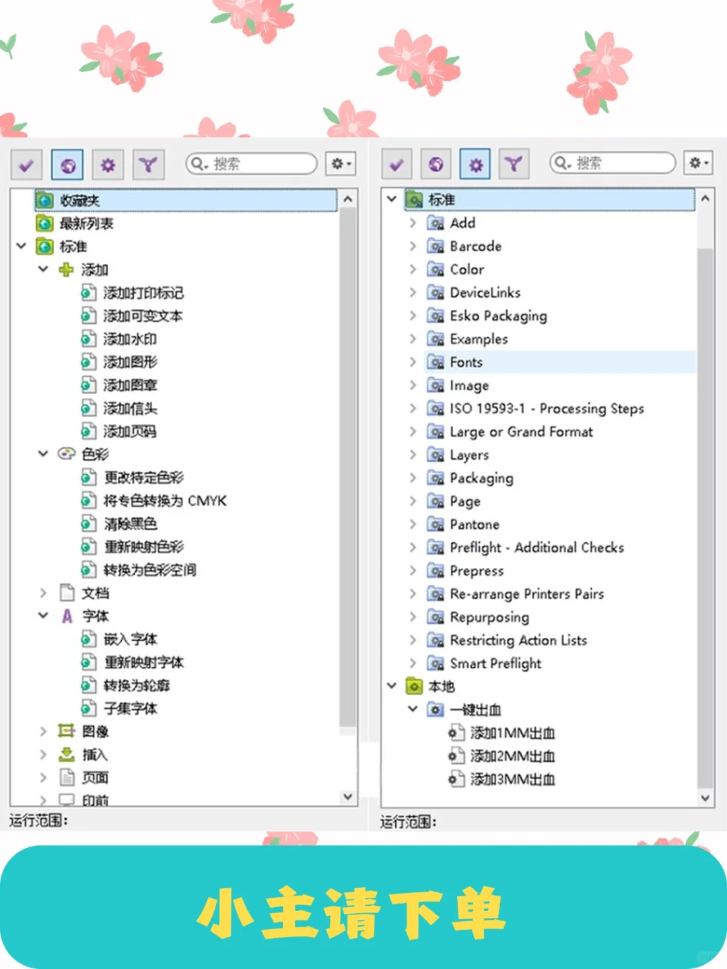Activate the globe action lists icon on right toolbar
727x969 pixels.
pos(435,164)
